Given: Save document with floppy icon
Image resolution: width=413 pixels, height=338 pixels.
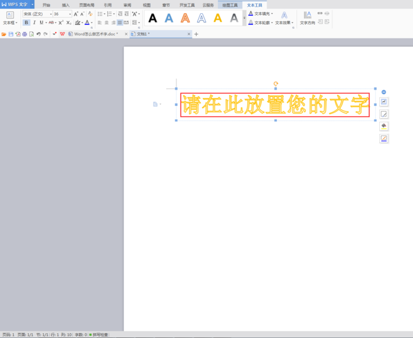Looking at the screenshot, I should point(11,34).
